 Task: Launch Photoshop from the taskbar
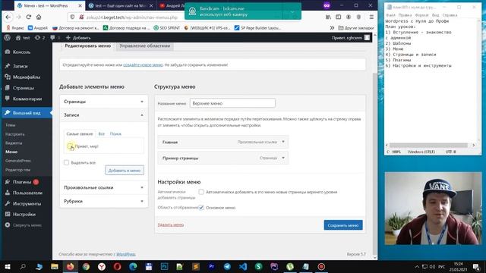point(164,266)
